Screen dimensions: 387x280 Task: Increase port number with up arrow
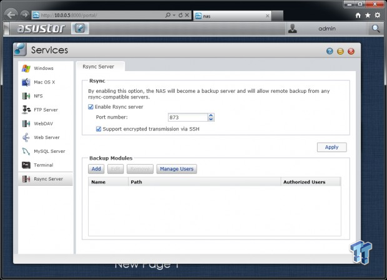[211, 115]
